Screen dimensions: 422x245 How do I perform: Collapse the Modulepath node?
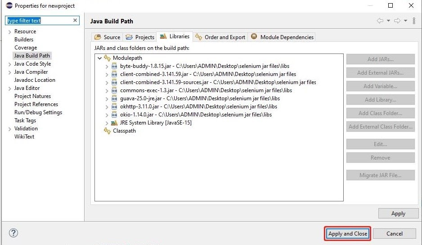tap(99, 58)
